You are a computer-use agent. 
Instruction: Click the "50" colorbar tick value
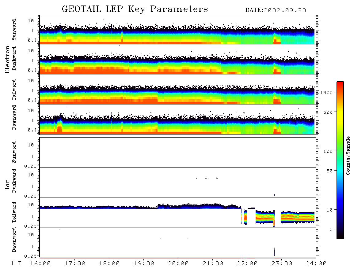[x=329, y=171]
